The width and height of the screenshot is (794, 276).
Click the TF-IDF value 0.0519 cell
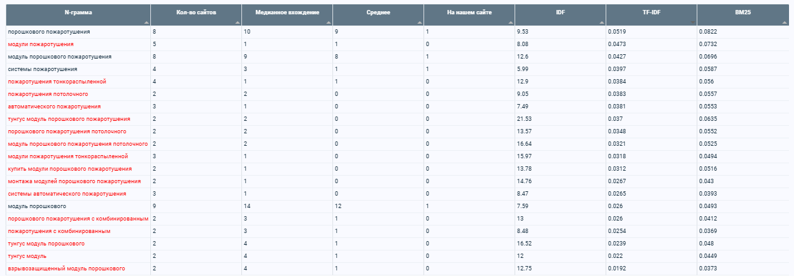point(651,32)
